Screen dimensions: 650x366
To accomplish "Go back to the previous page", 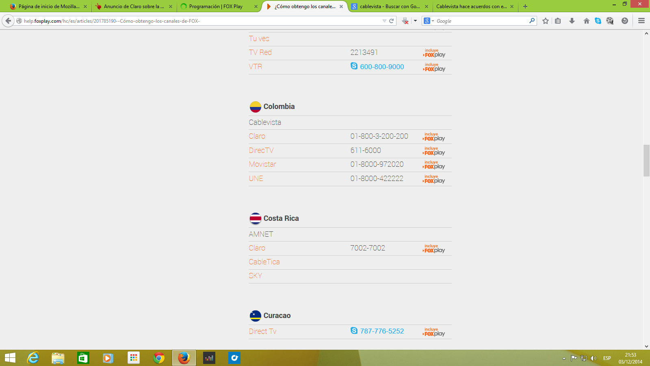I will [8, 21].
